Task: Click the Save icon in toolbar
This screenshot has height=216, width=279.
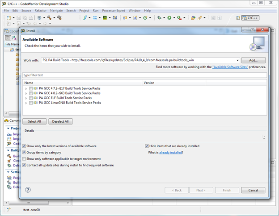Action: pos(19,18)
